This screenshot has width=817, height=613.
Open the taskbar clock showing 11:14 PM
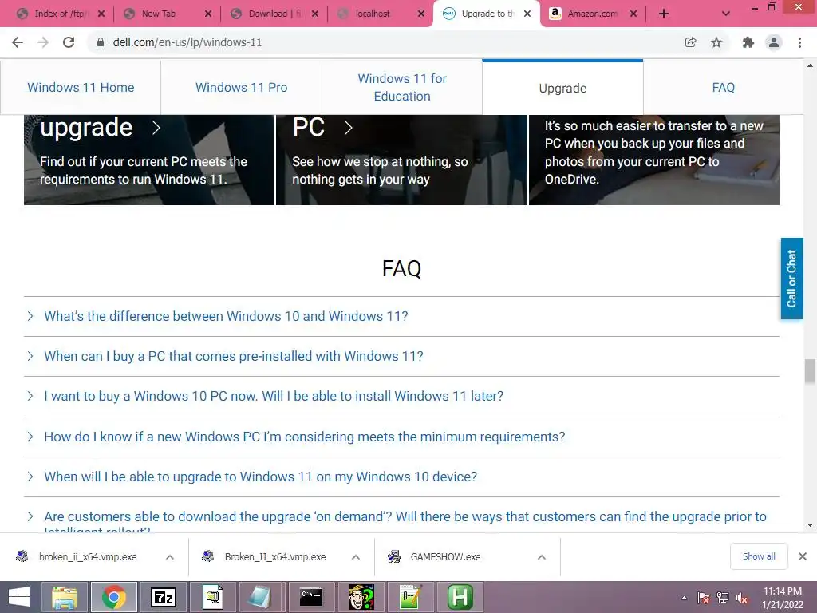[x=782, y=598]
